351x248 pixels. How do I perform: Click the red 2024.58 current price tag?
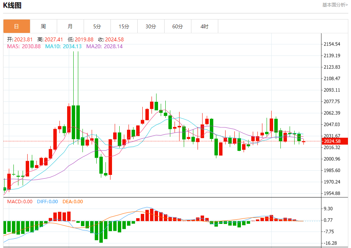(x=335, y=141)
